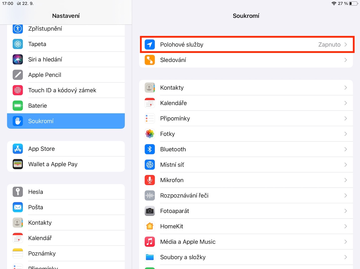
Task: Tap the orange Sledování tracking icon
Action: tap(150, 60)
